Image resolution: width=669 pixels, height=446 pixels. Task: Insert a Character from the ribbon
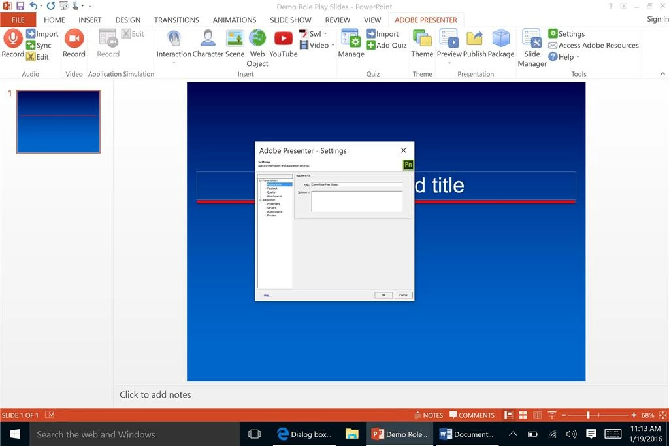tap(208, 43)
